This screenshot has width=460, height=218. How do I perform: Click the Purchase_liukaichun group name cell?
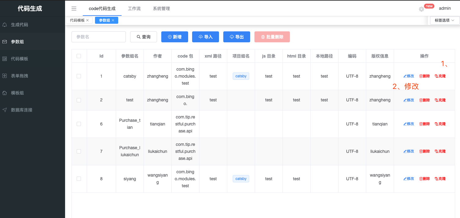(x=130, y=151)
